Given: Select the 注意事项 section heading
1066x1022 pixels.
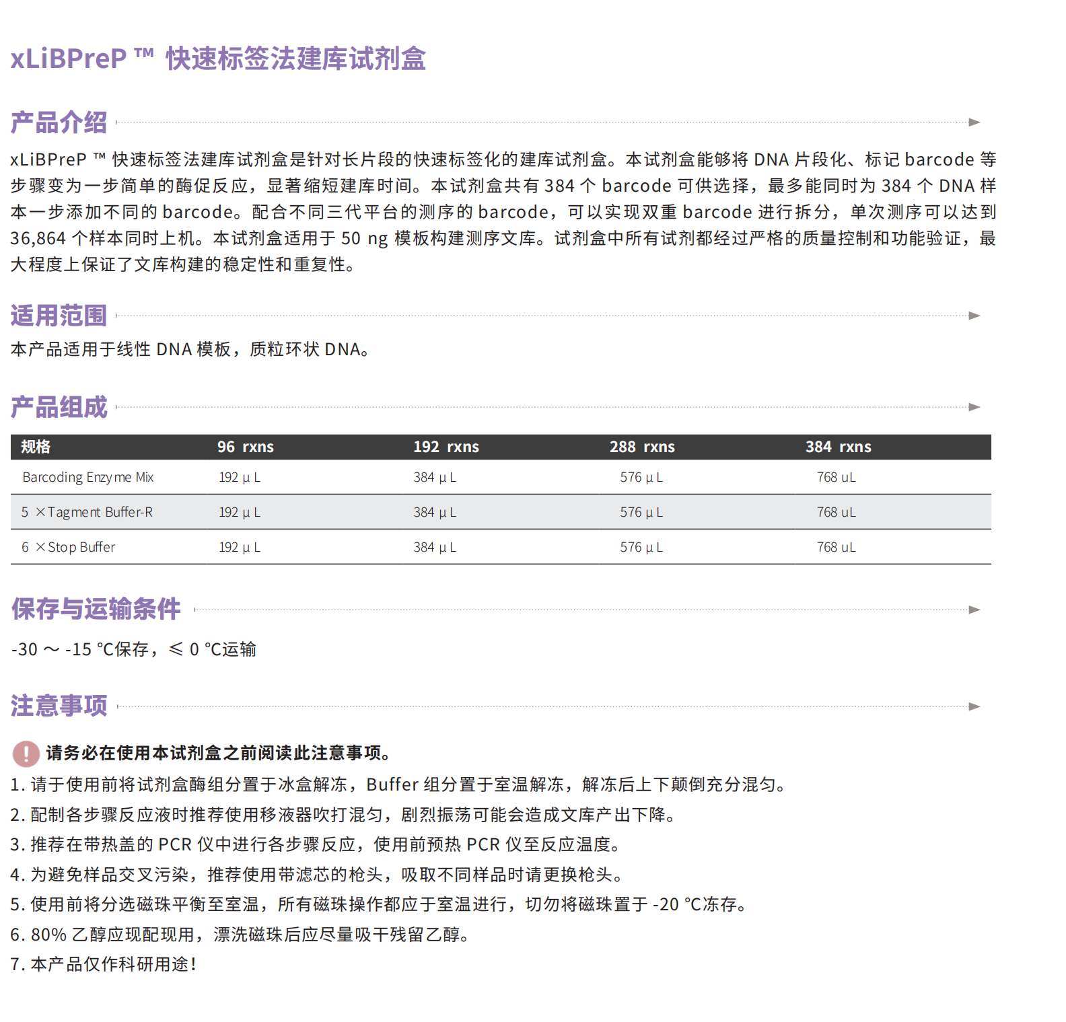Looking at the screenshot, I should (x=59, y=706).
